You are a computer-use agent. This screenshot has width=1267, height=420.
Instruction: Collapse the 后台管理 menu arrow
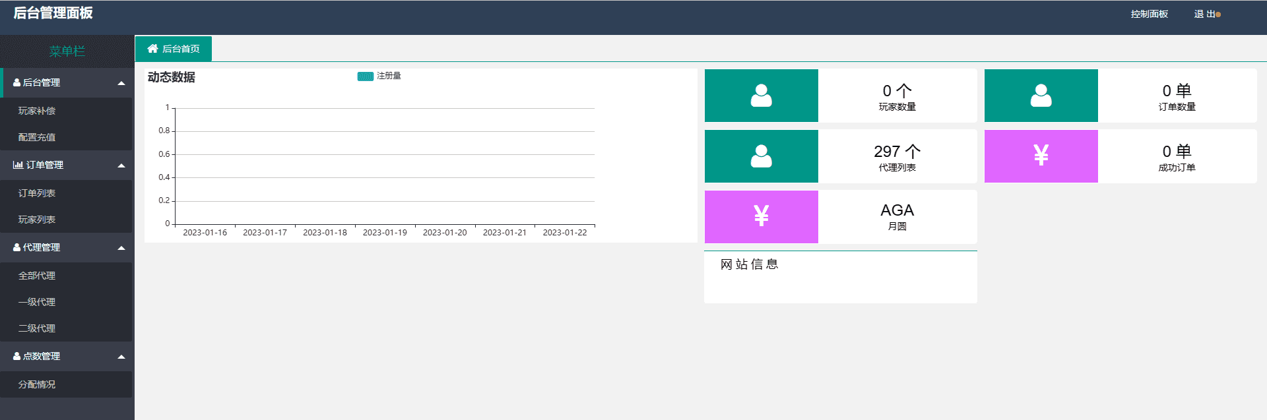tap(121, 83)
